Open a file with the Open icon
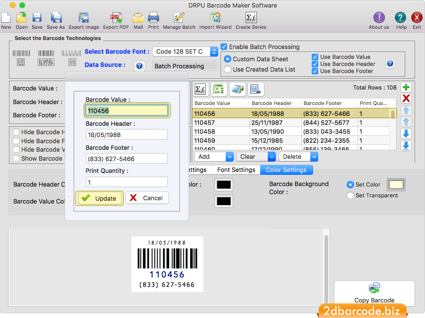The image size is (425, 318). 21,17
